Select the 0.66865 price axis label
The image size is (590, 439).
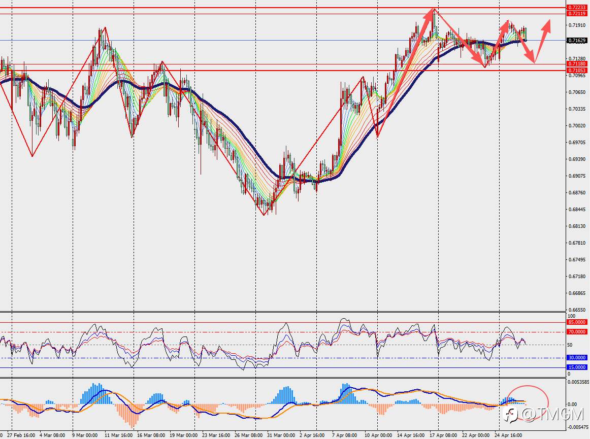577,293
